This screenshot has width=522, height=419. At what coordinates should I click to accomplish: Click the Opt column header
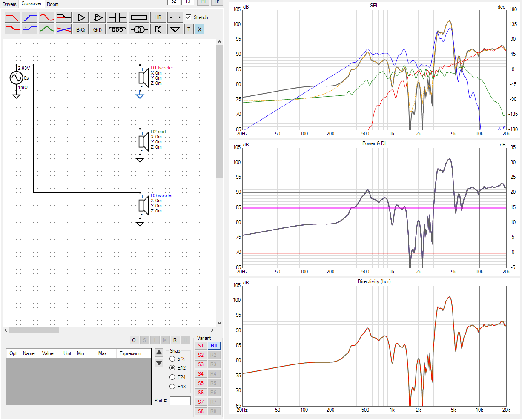tap(13, 353)
